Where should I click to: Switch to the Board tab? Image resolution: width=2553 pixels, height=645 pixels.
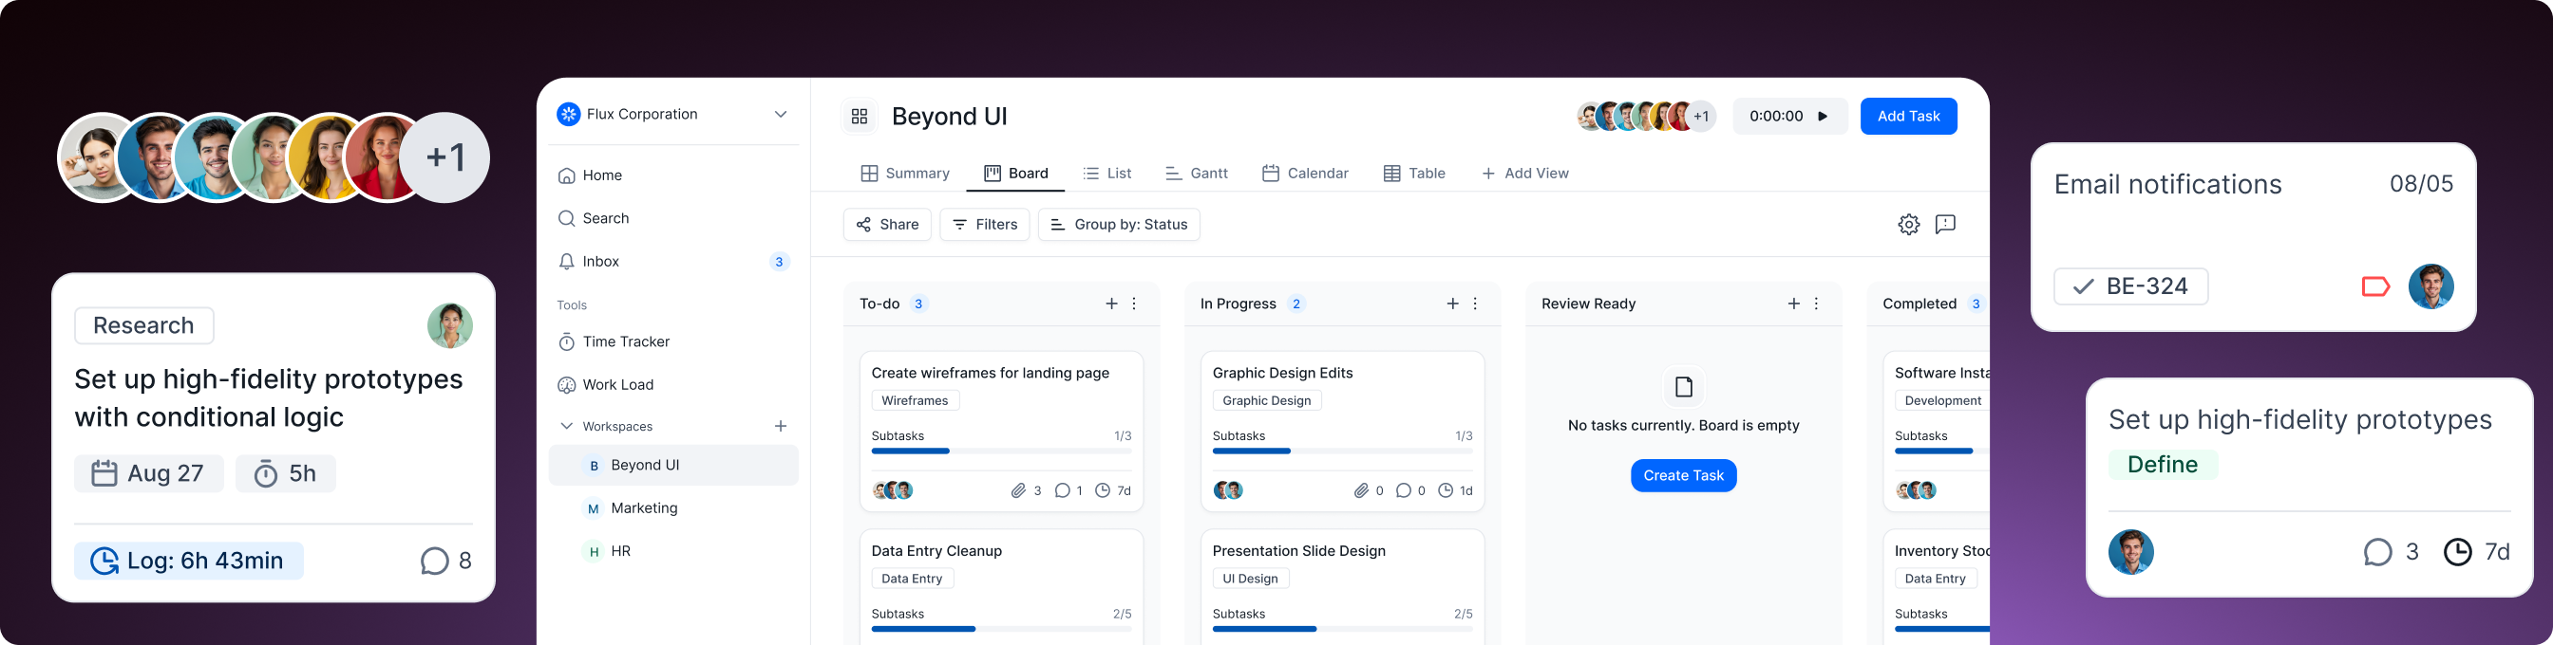1016,174
